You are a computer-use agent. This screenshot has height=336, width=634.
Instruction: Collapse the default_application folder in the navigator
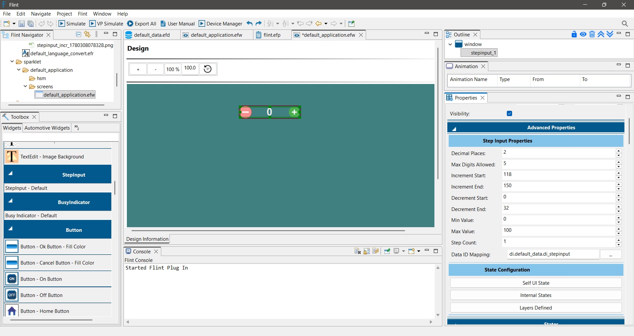(x=19, y=70)
